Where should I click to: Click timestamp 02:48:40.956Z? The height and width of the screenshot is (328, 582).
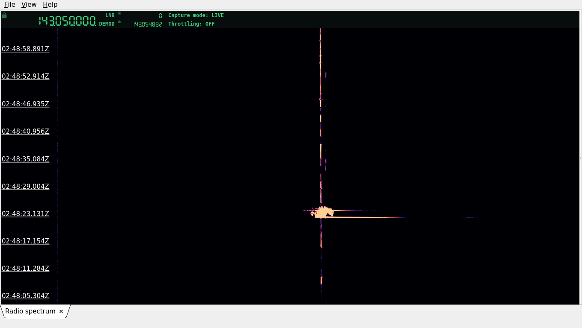(x=25, y=132)
